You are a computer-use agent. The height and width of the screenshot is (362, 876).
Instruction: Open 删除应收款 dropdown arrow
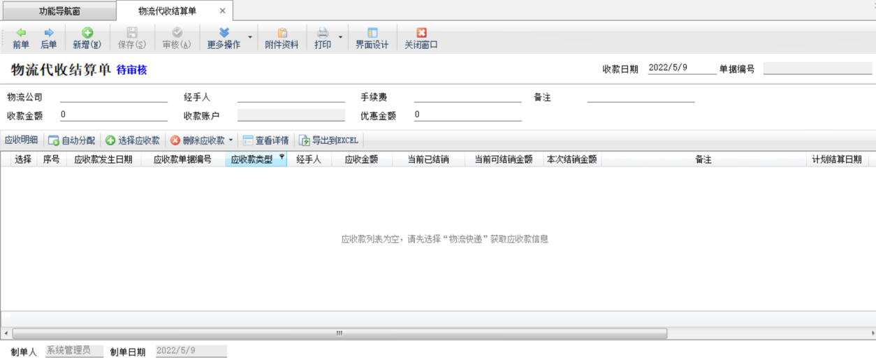pos(231,140)
